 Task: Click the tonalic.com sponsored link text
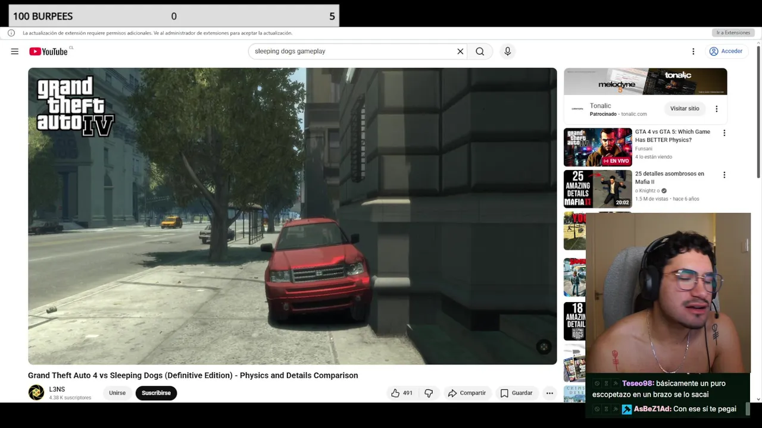[633, 114]
